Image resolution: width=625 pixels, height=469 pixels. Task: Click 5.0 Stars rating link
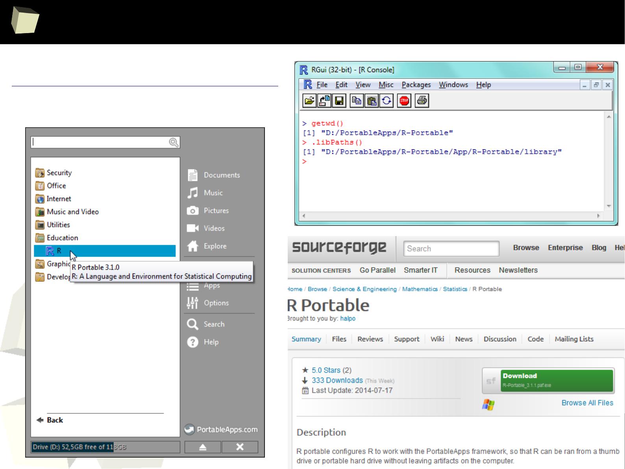(326, 370)
